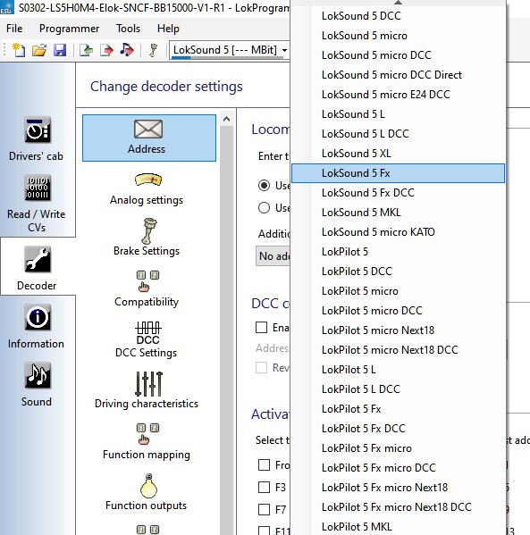Click the toolbar grip handle at left
Screen dimensions: 530x535
(x=4, y=50)
